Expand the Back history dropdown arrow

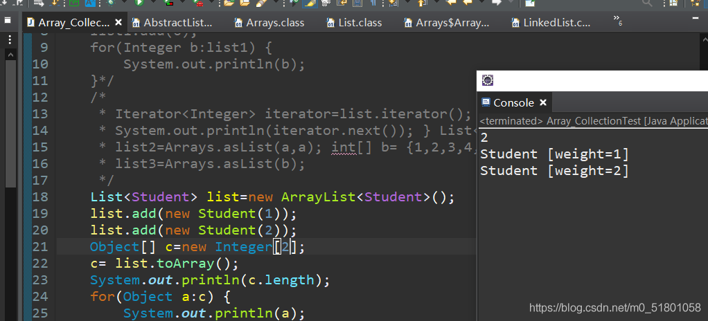tap(481, 2)
